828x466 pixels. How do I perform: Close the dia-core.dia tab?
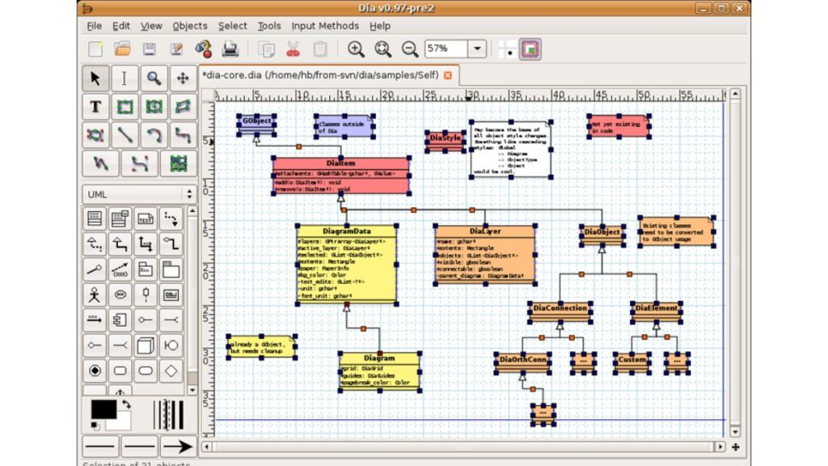(448, 75)
